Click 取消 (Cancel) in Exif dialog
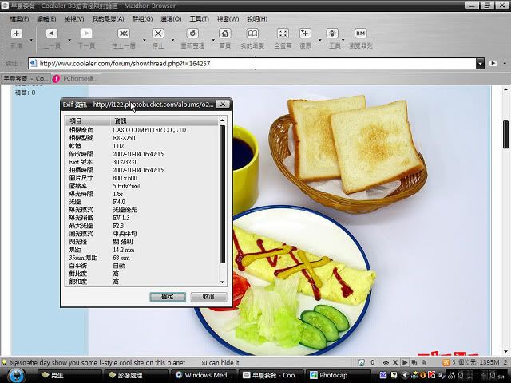 208,296
